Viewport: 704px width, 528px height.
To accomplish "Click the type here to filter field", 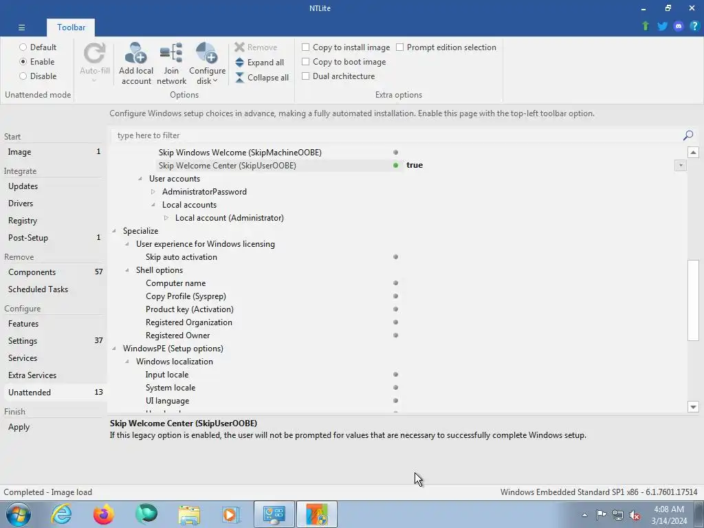I will (x=395, y=135).
